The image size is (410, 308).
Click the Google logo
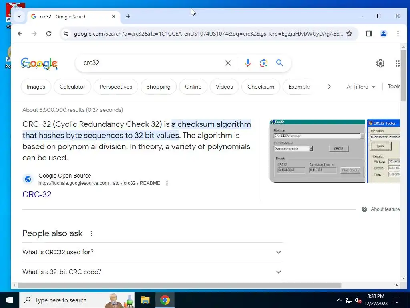[39, 64]
